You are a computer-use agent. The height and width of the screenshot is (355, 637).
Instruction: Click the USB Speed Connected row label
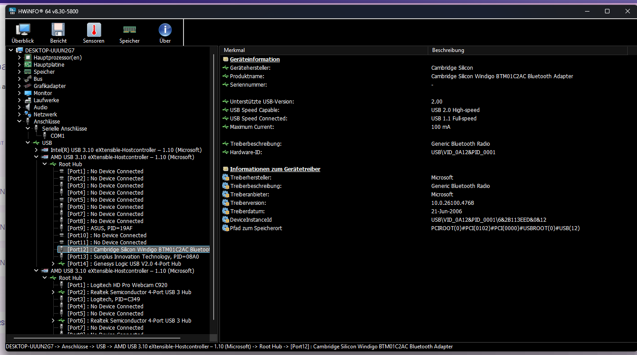click(x=259, y=118)
